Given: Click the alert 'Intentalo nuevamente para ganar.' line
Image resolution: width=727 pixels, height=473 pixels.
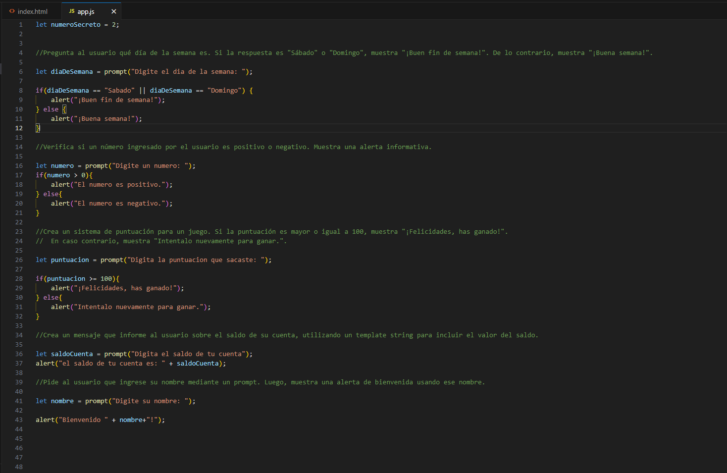Looking at the screenshot, I should 131,307.
